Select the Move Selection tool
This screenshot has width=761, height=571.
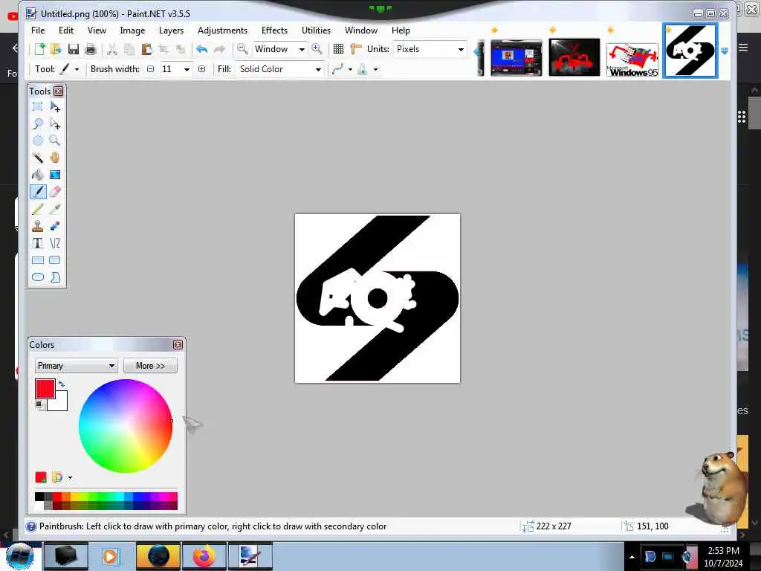click(55, 123)
